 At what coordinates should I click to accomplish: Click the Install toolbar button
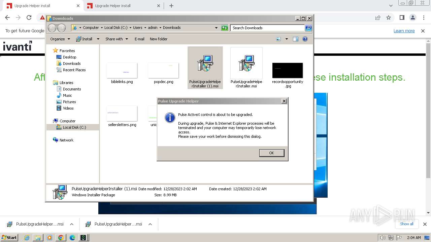pyautogui.click(x=85, y=39)
